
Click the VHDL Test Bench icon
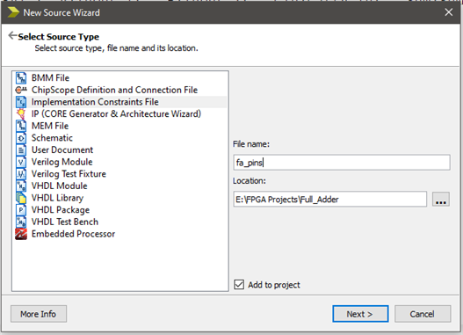coord(21,222)
